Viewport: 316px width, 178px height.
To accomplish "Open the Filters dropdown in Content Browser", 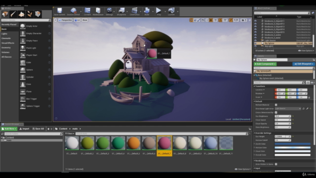I will tap(70, 133).
